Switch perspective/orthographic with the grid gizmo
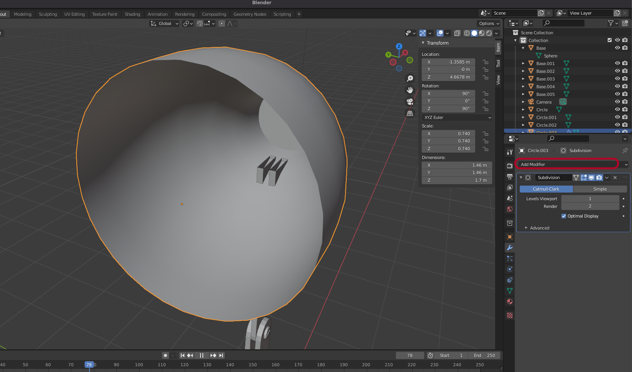 click(410, 113)
